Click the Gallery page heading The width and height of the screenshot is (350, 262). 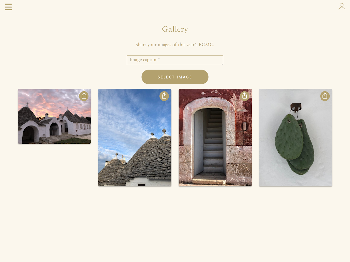click(175, 29)
